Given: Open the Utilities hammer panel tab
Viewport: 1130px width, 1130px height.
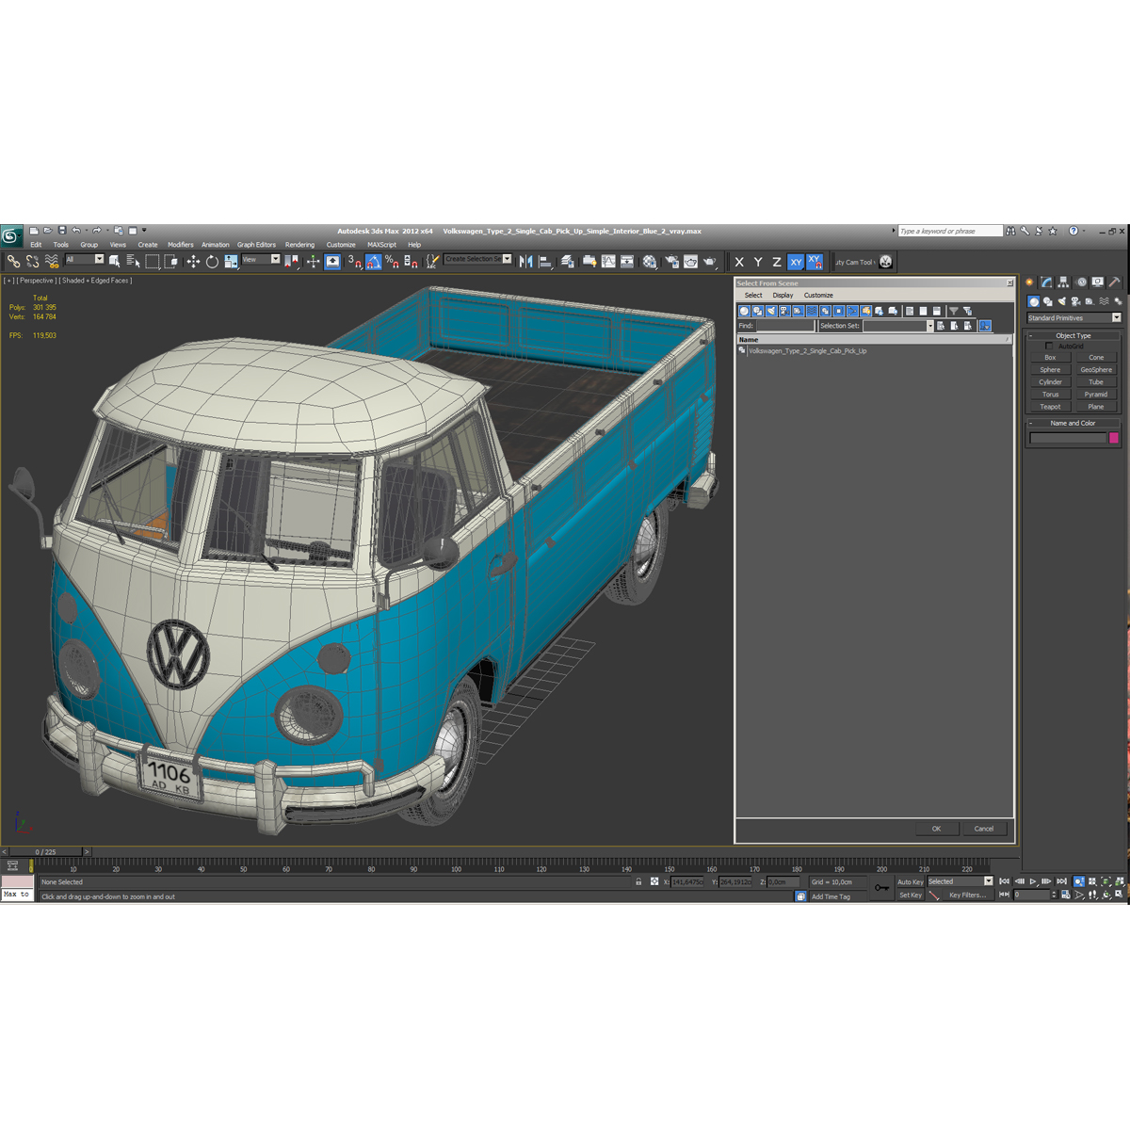Looking at the screenshot, I should click(1115, 282).
